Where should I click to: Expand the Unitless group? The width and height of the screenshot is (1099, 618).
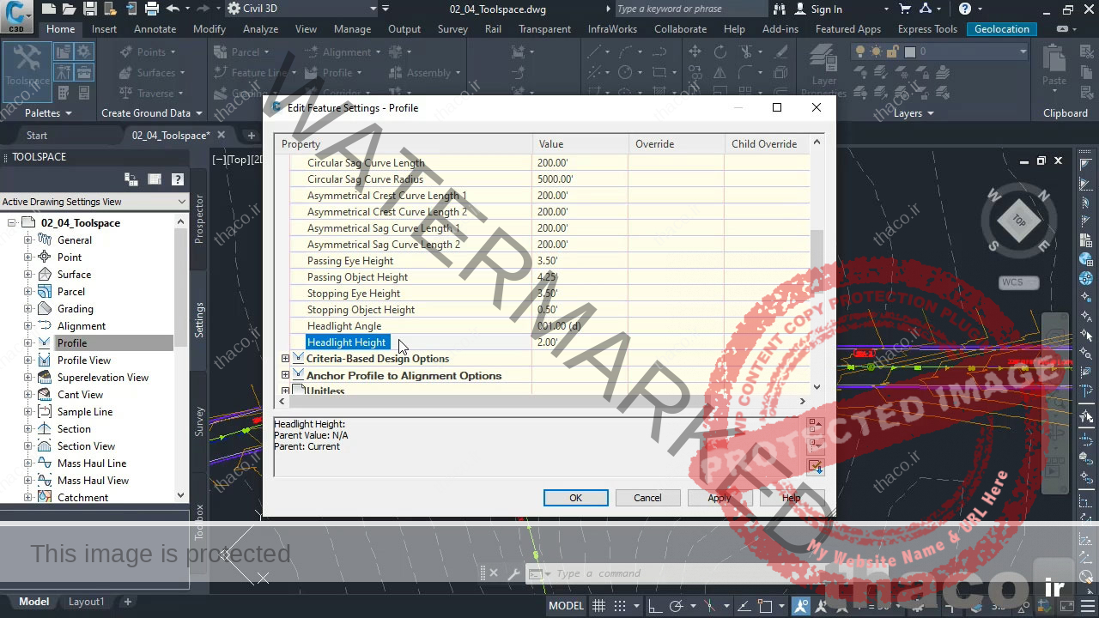click(285, 391)
